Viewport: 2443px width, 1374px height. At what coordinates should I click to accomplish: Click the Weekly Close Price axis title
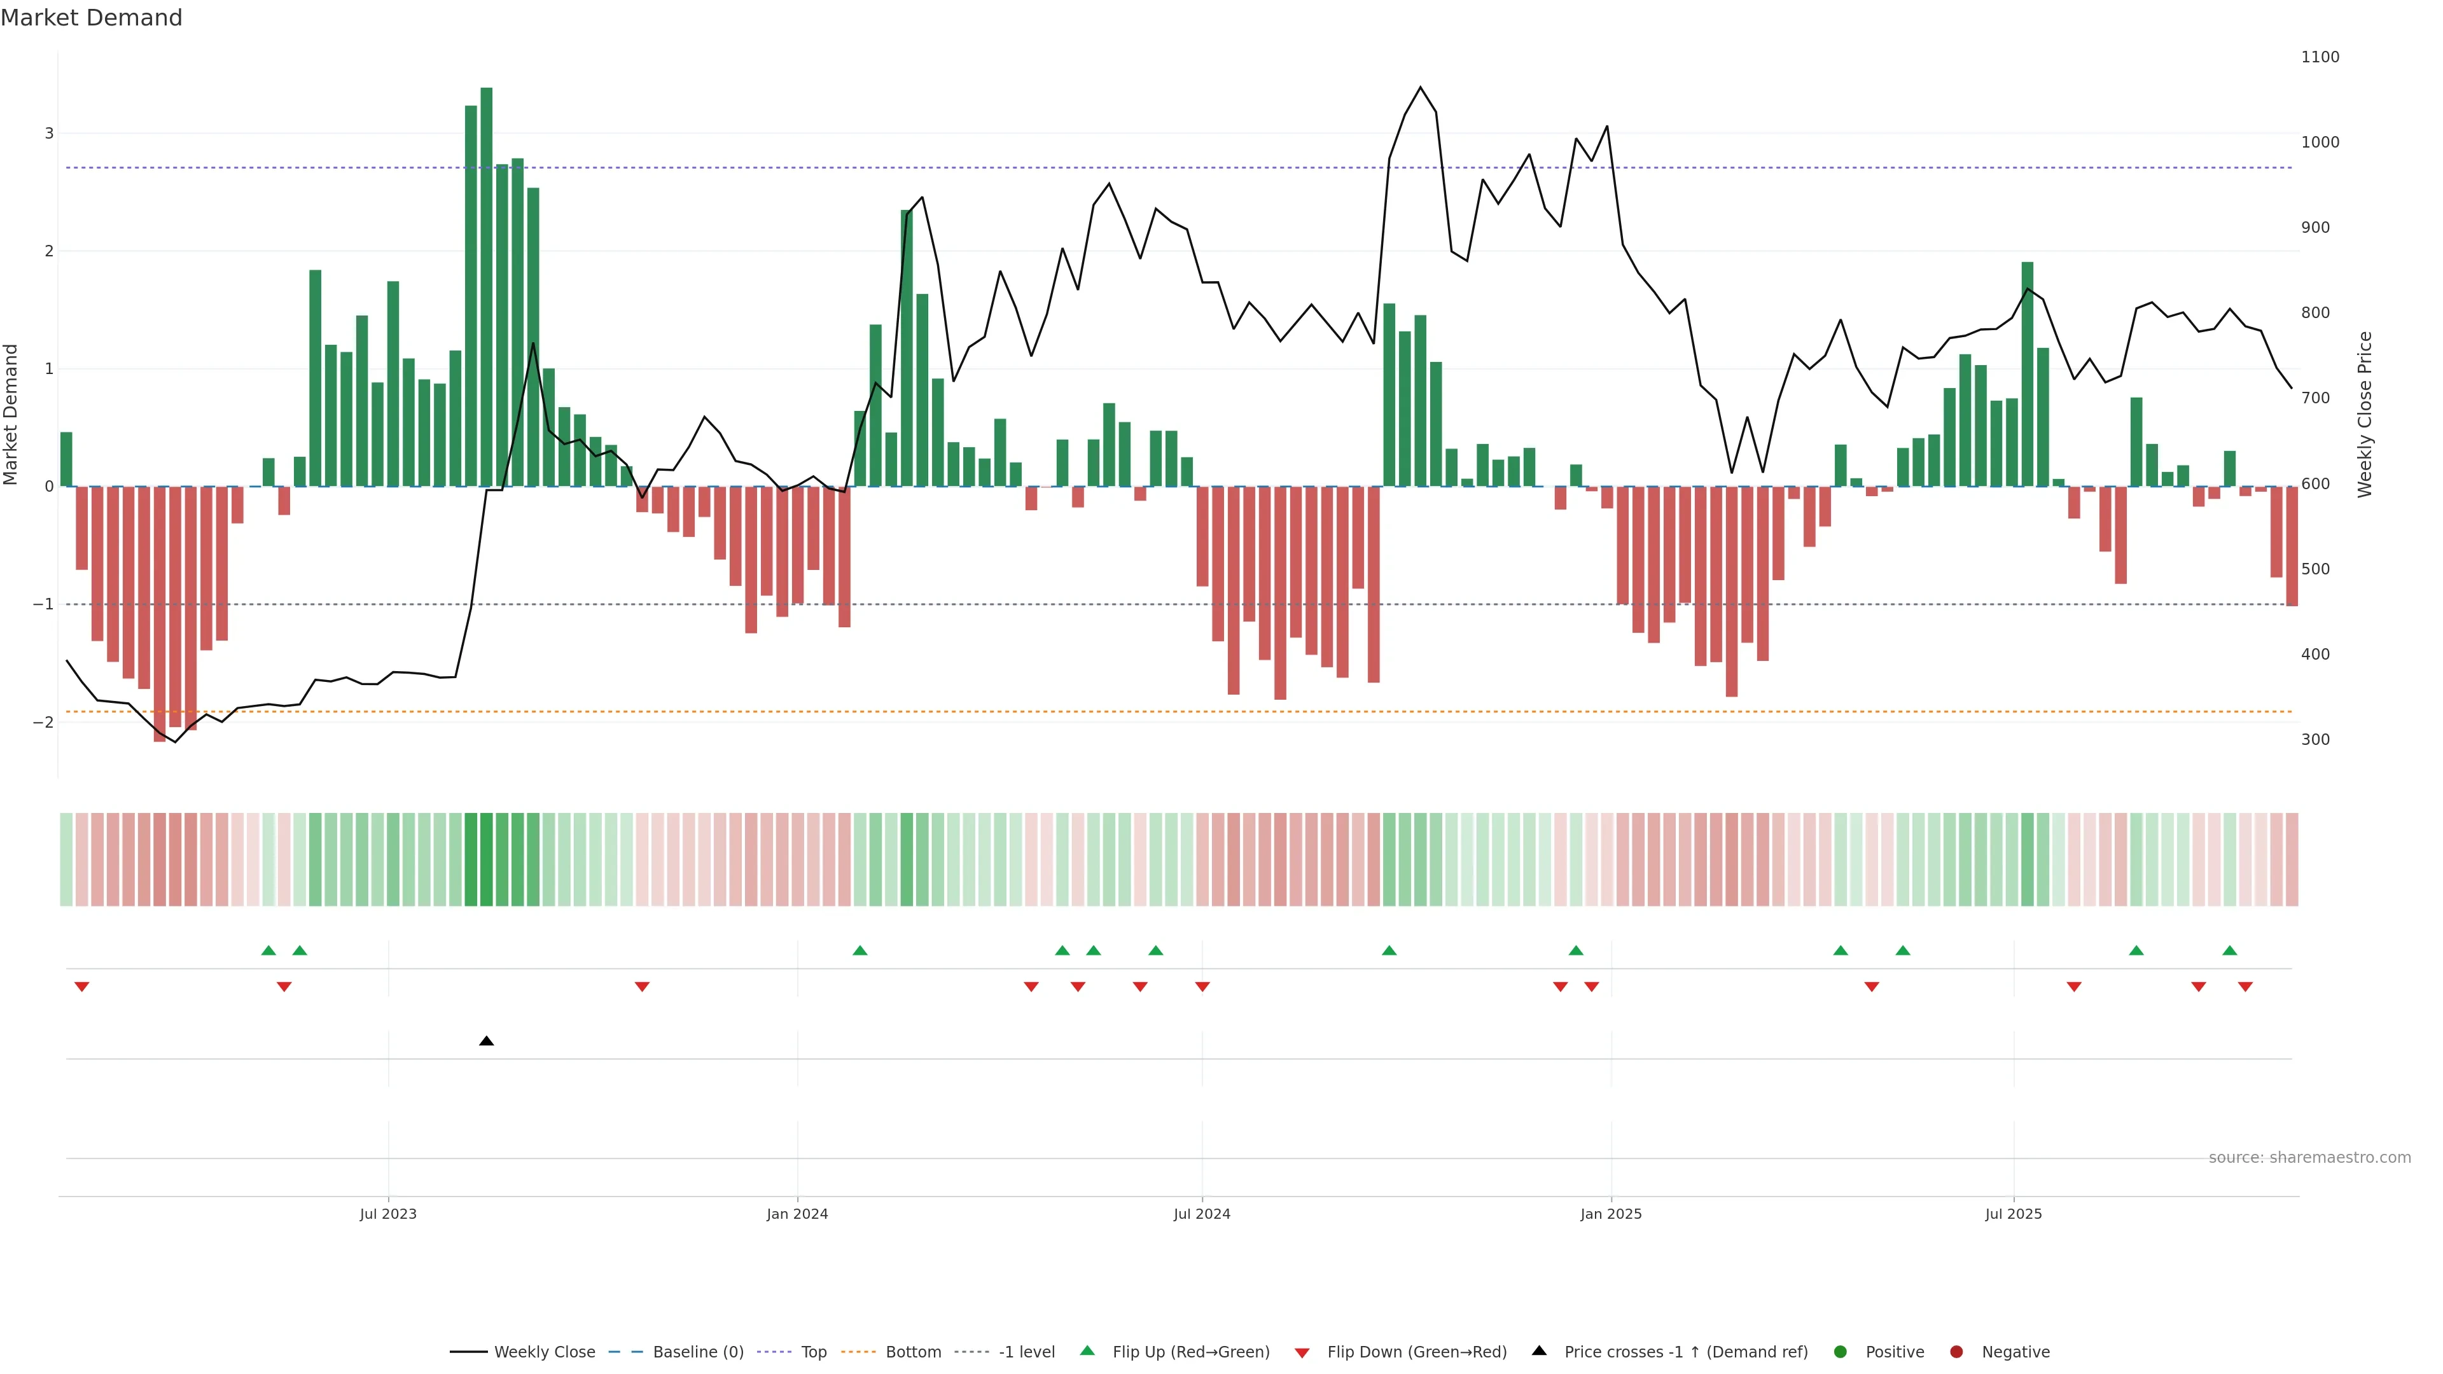[2364, 414]
